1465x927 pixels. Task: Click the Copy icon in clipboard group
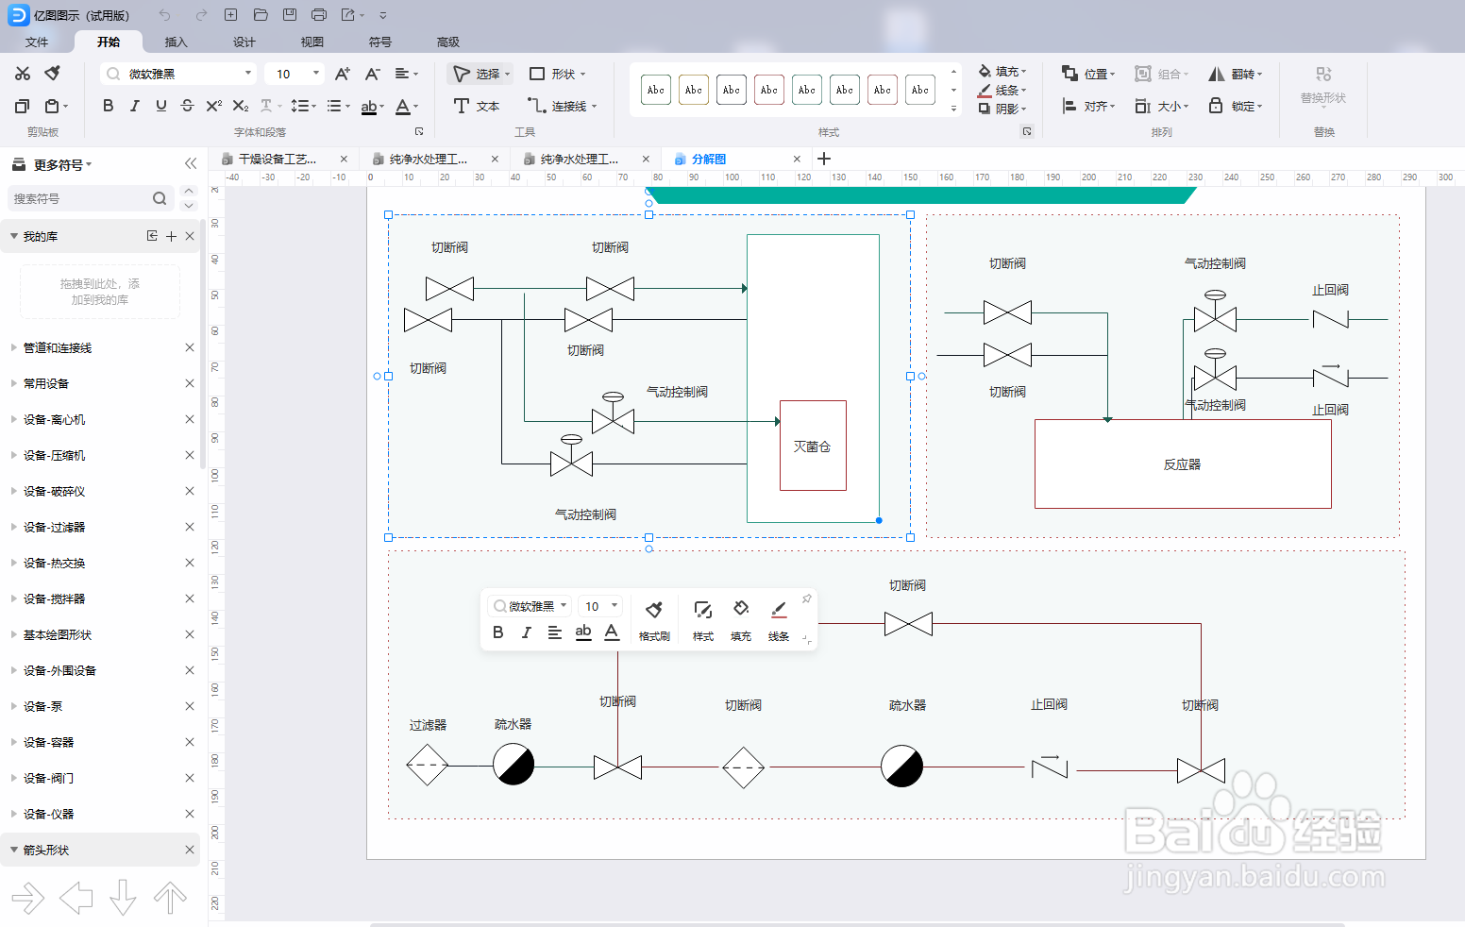click(x=23, y=106)
